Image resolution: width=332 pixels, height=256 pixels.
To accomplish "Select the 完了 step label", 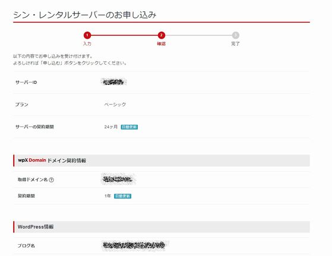I will coord(235,44).
